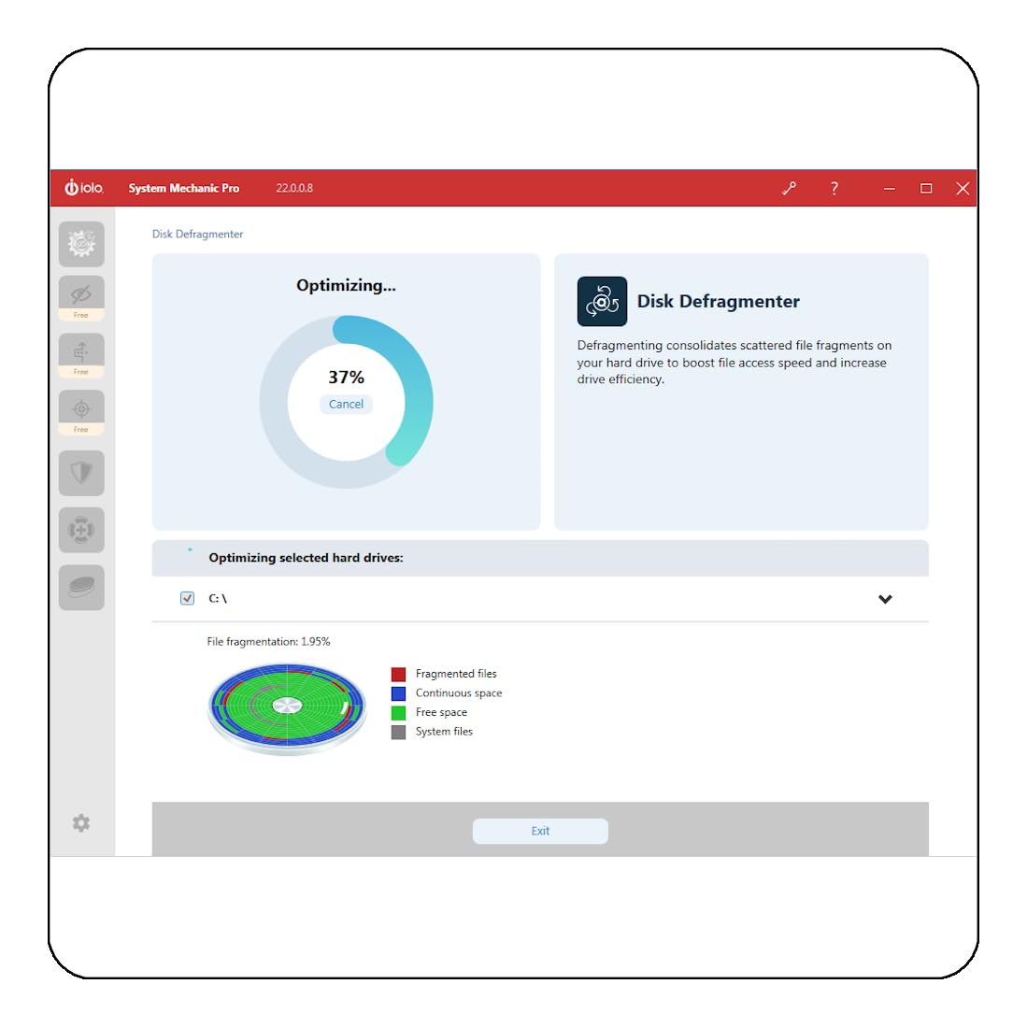Close the System Mechanic window
The width and height of the screenshot is (1027, 1027).
pyautogui.click(x=963, y=189)
